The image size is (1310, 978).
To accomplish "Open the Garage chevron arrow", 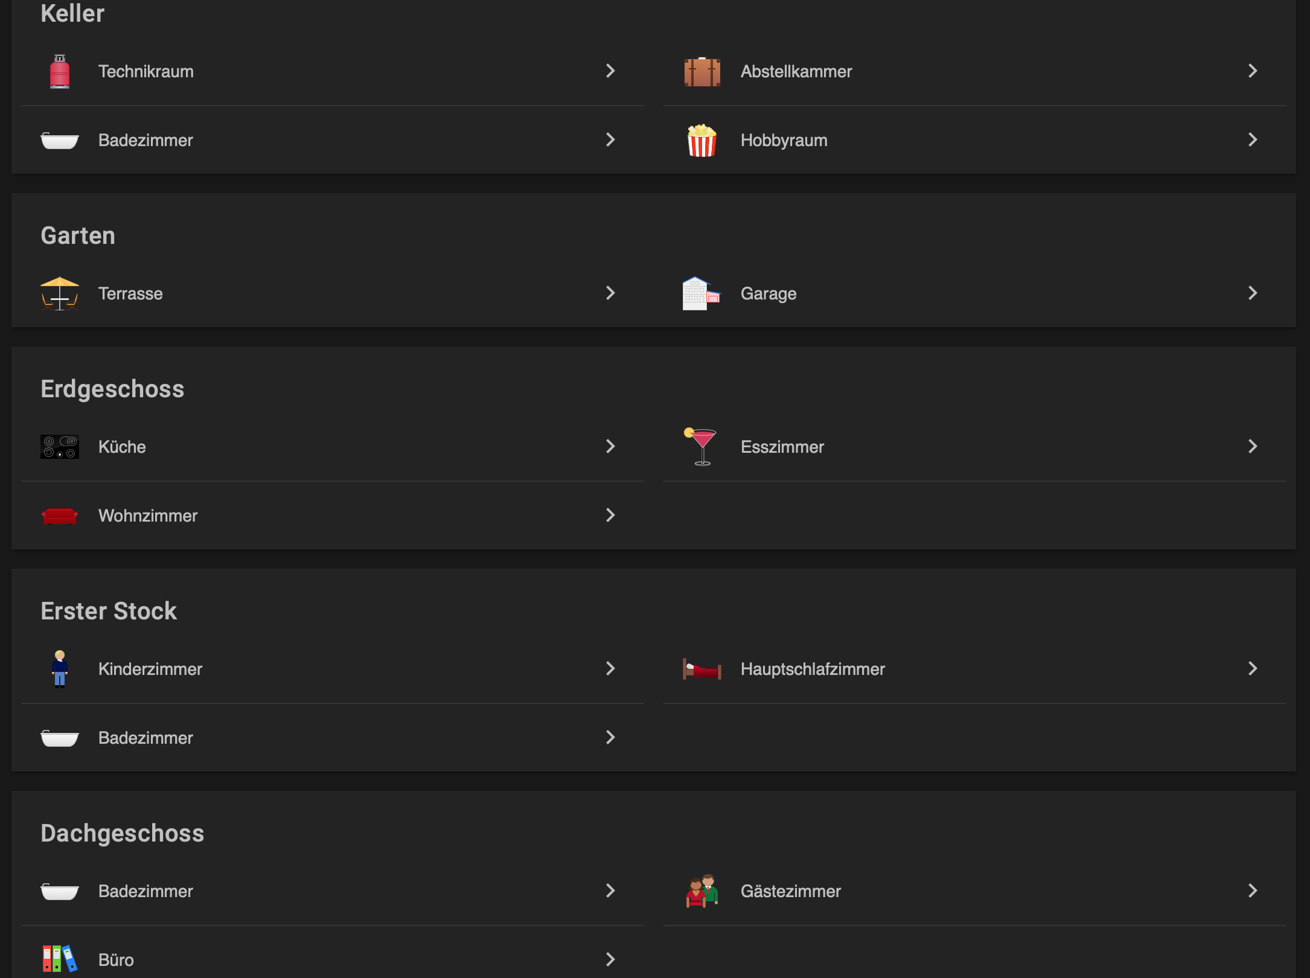I will point(1253,293).
